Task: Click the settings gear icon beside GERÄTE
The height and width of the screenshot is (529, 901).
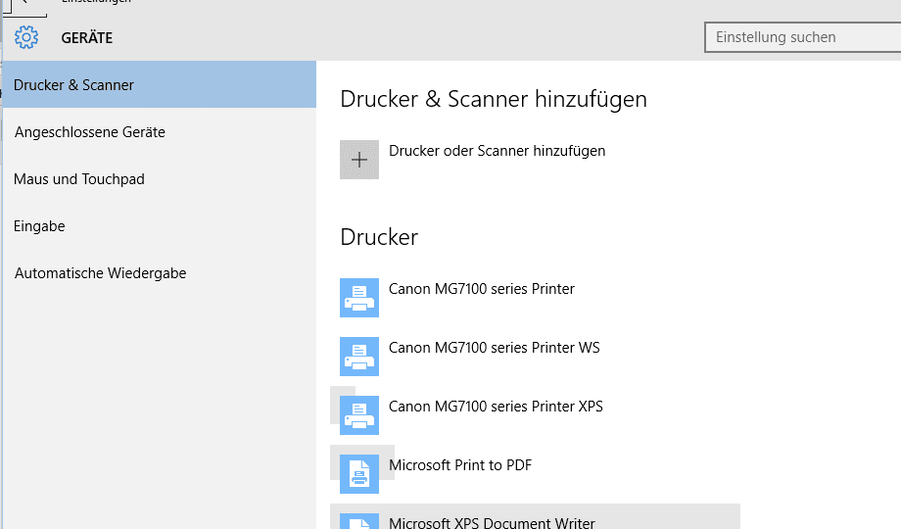Action: point(25,37)
